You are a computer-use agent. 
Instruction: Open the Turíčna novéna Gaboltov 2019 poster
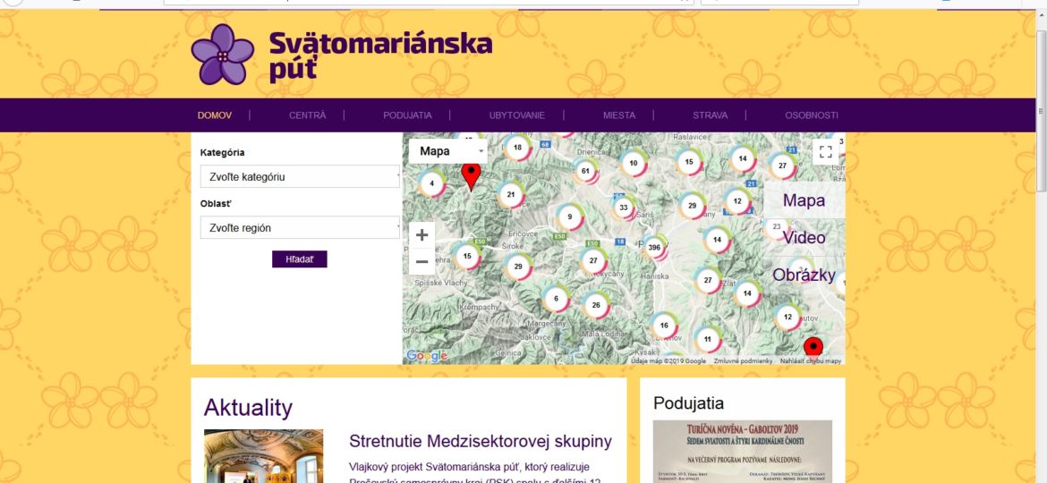point(743,452)
